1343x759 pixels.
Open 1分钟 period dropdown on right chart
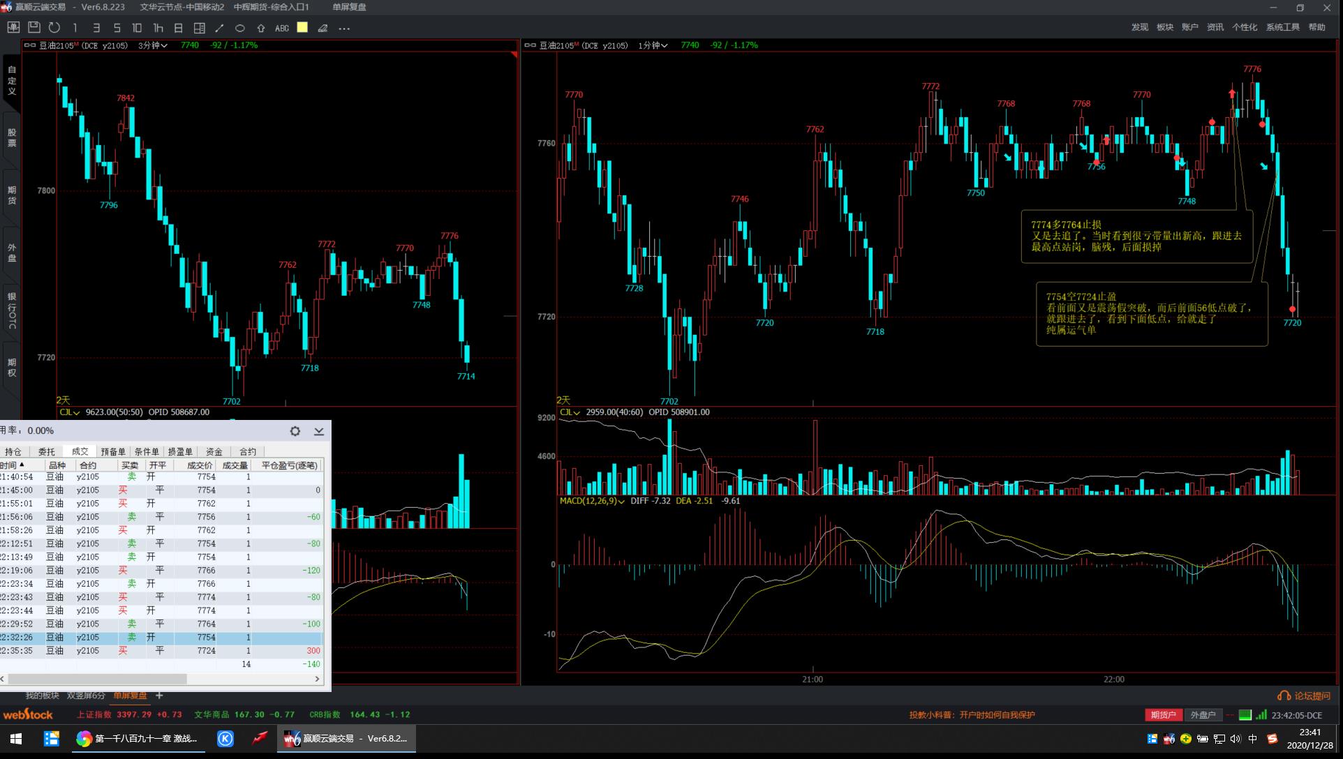point(653,45)
